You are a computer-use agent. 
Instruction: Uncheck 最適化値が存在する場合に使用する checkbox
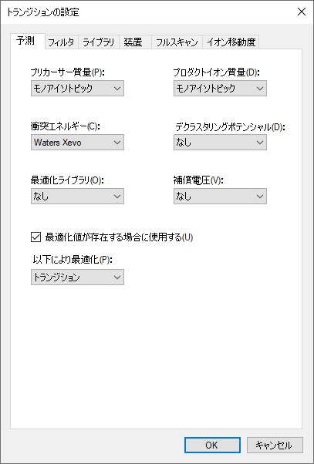35,237
